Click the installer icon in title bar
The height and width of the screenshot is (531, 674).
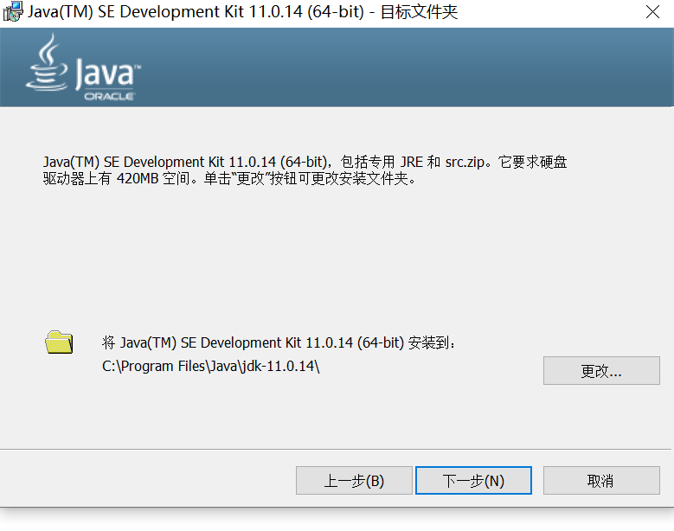(13, 11)
